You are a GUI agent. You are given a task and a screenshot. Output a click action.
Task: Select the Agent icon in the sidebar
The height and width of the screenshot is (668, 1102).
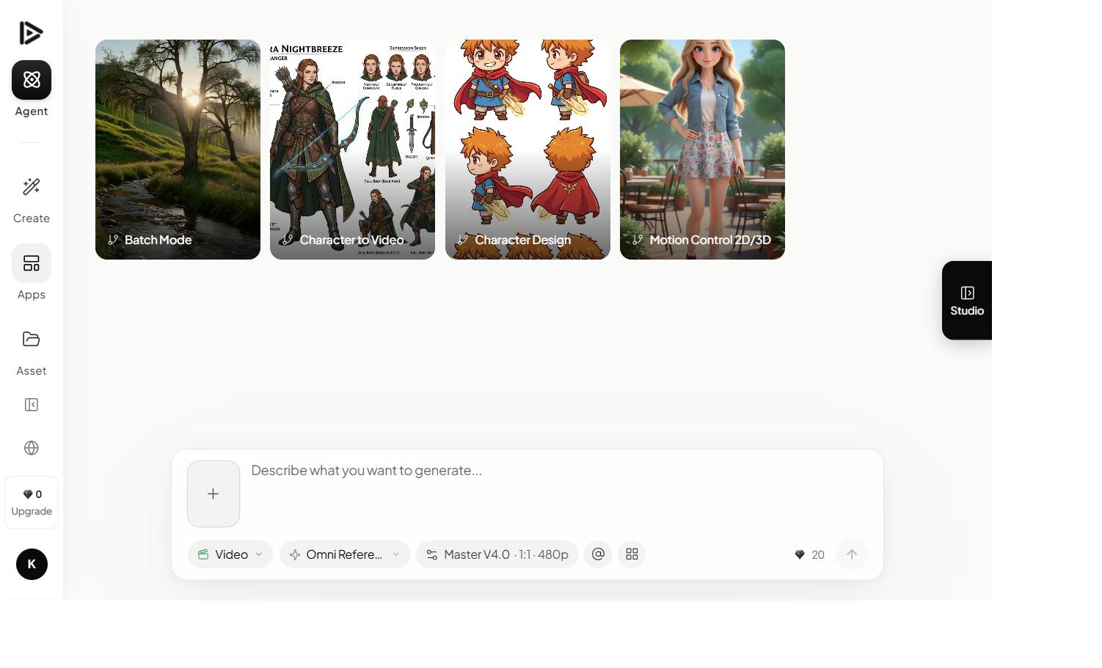coord(31,80)
